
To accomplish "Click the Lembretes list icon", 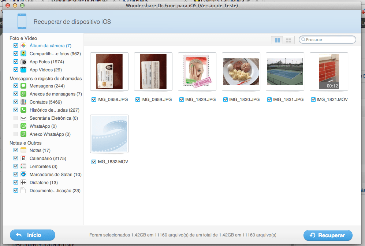I will click(x=23, y=166).
